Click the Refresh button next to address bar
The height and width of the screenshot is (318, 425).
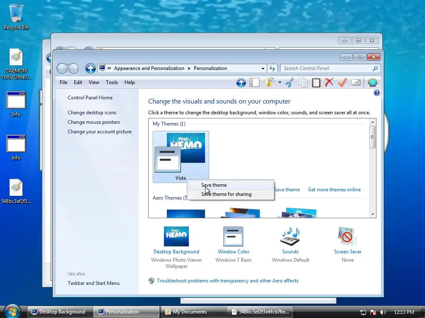pyautogui.click(x=272, y=68)
